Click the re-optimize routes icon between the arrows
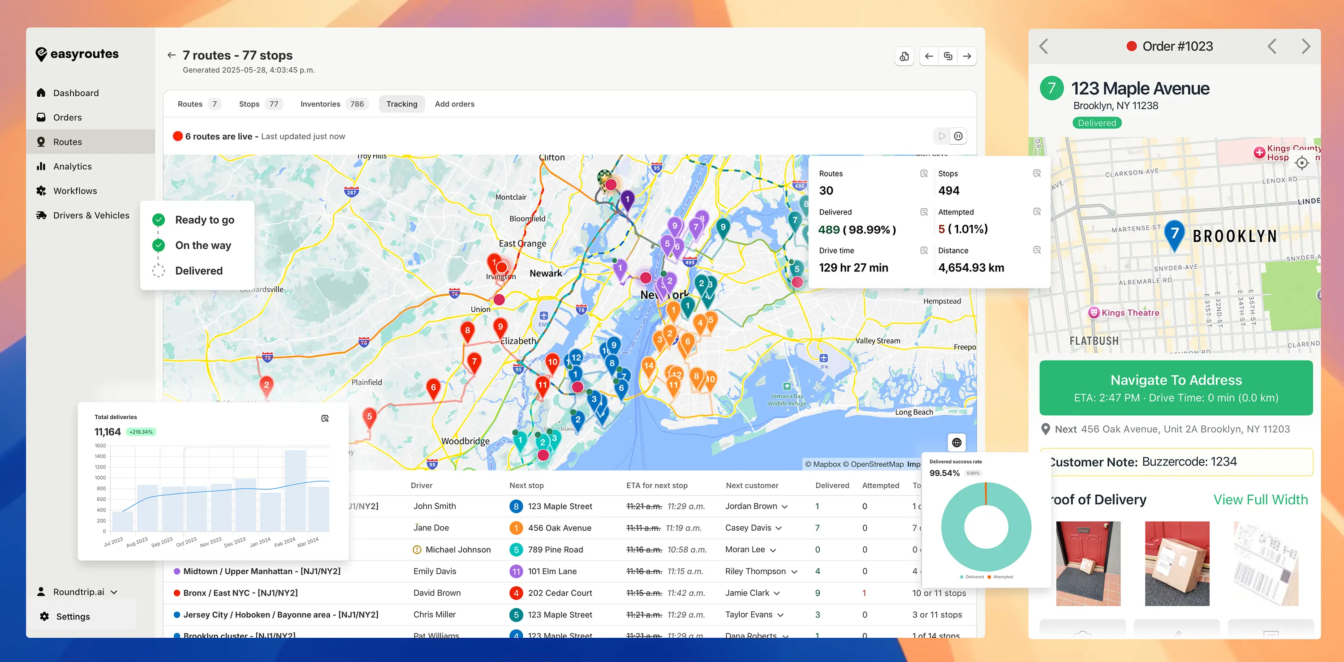 (948, 56)
